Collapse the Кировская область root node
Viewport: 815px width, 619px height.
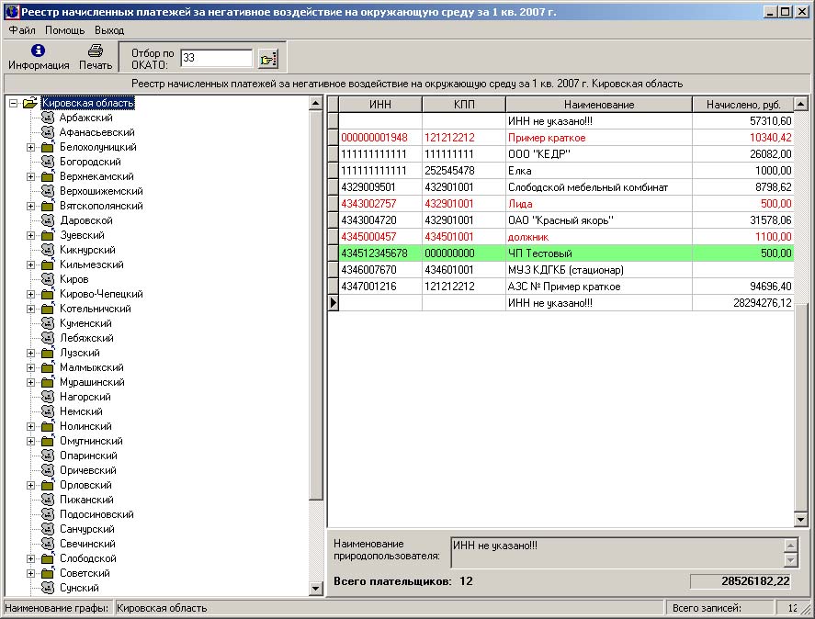(14, 104)
